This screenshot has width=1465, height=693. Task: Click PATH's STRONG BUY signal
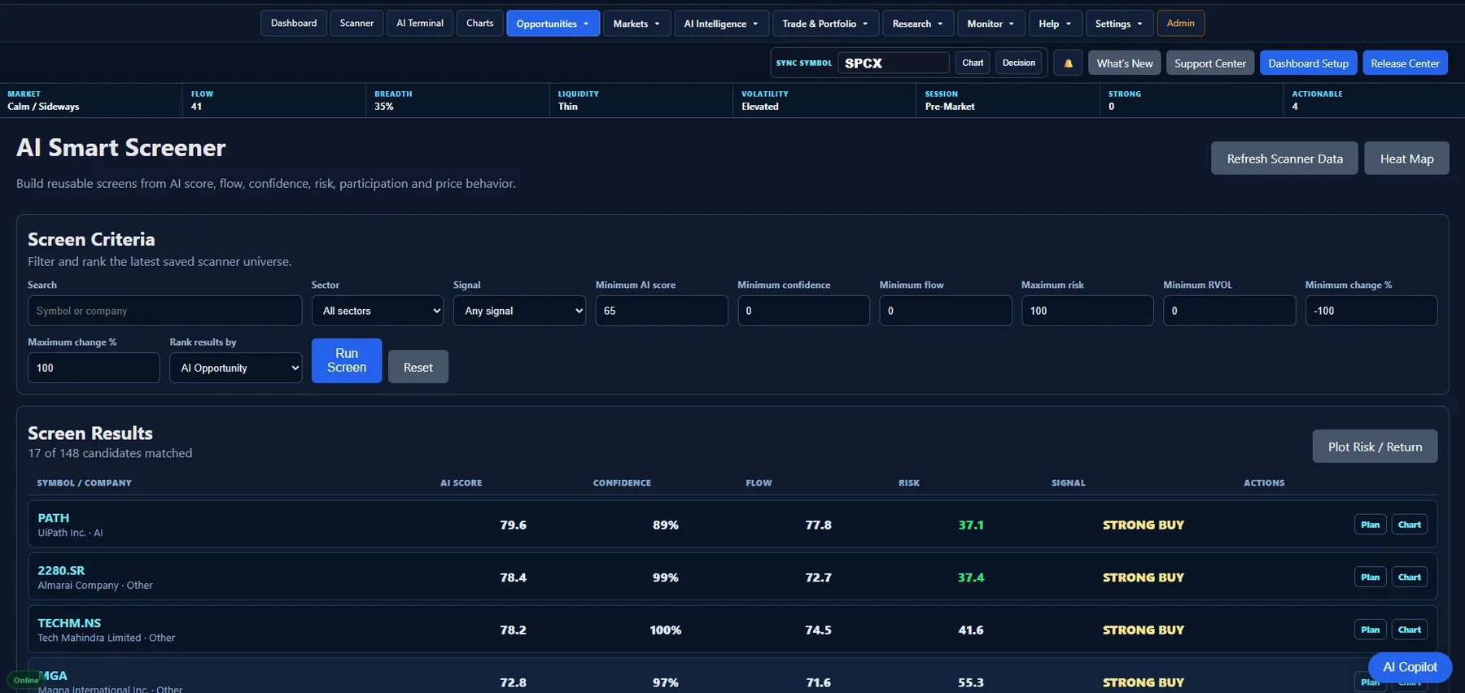click(1144, 525)
